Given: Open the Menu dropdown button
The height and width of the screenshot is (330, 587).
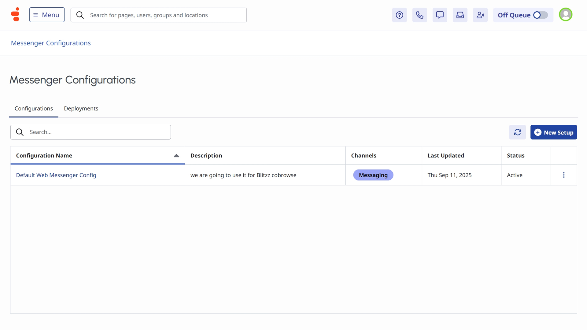Looking at the screenshot, I should pos(47,15).
